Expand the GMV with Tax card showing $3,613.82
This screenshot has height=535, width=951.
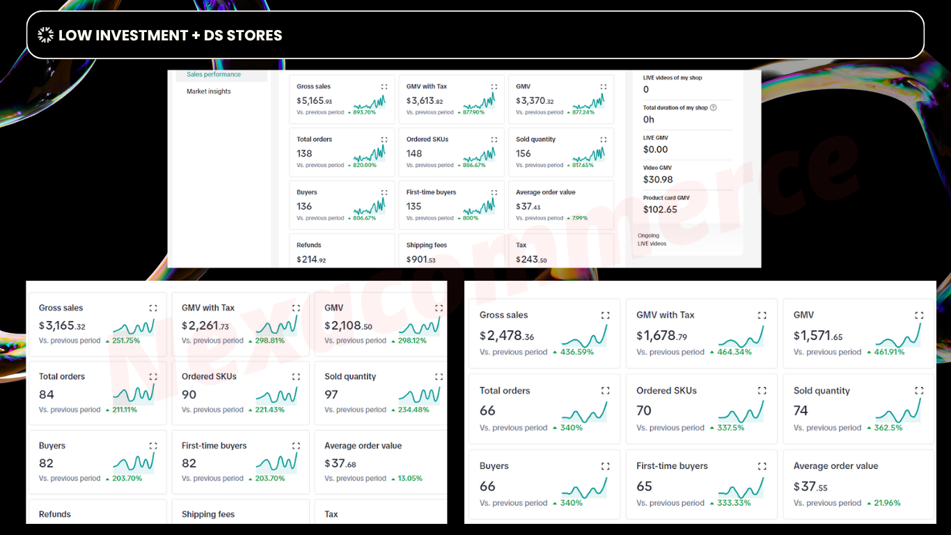(x=494, y=87)
